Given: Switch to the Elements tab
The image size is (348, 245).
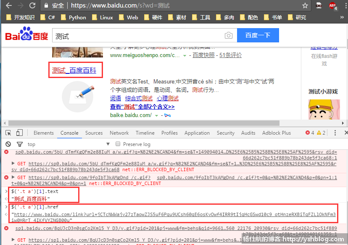Looking at the screenshot, I should coord(44,133).
